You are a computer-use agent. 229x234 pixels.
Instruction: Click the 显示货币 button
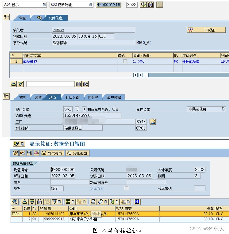coord(52,153)
